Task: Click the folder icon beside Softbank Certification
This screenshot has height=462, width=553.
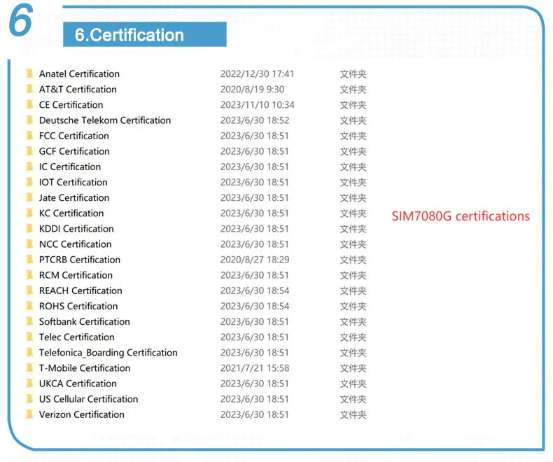Action: tap(29, 321)
